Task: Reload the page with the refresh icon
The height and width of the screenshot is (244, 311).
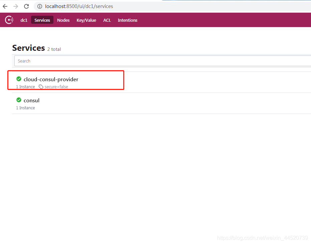Action: click(26, 6)
